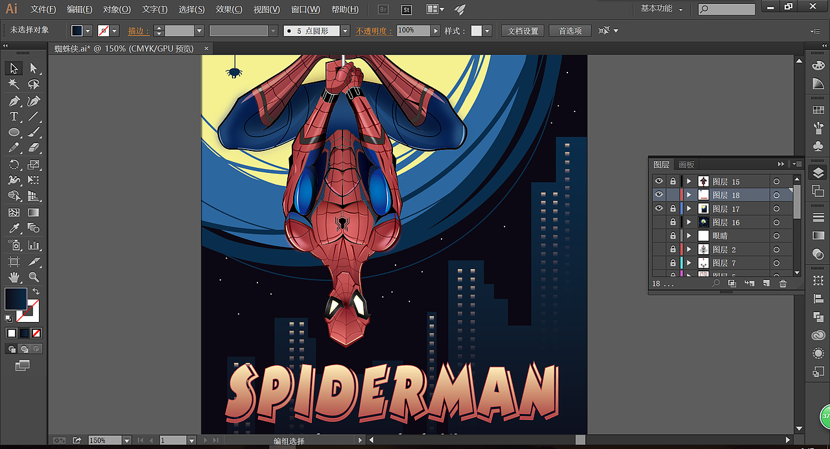Select the Ellipse shape tool
This screenshot has width=830, height=449.
click(13, 132)
